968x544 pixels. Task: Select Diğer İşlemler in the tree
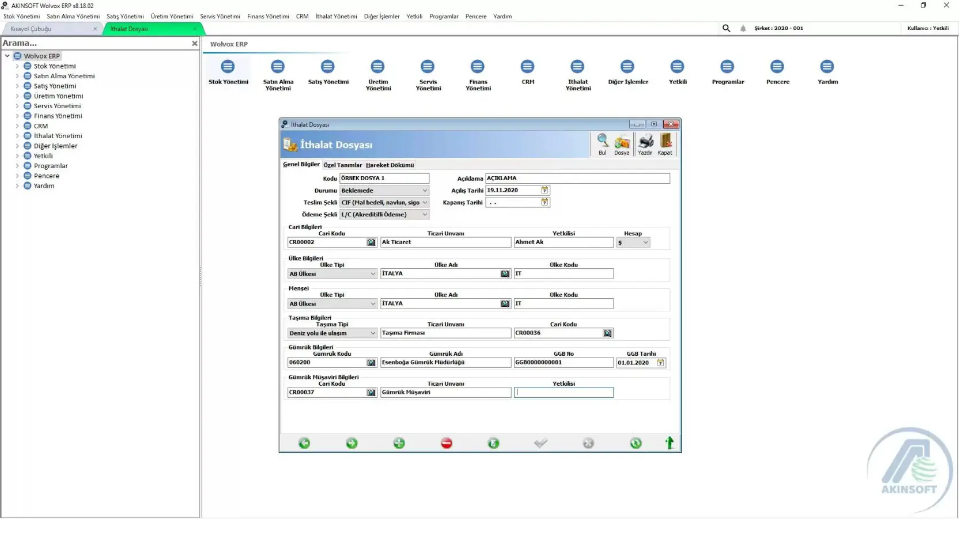pos(56,147)
